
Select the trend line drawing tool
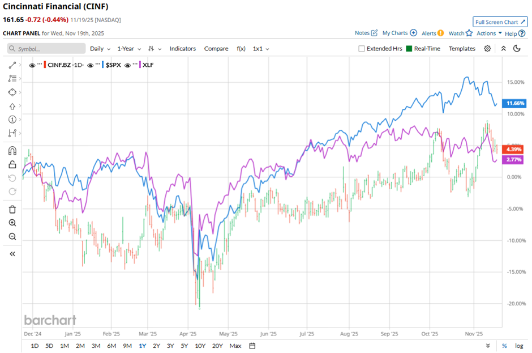[12, 65]
